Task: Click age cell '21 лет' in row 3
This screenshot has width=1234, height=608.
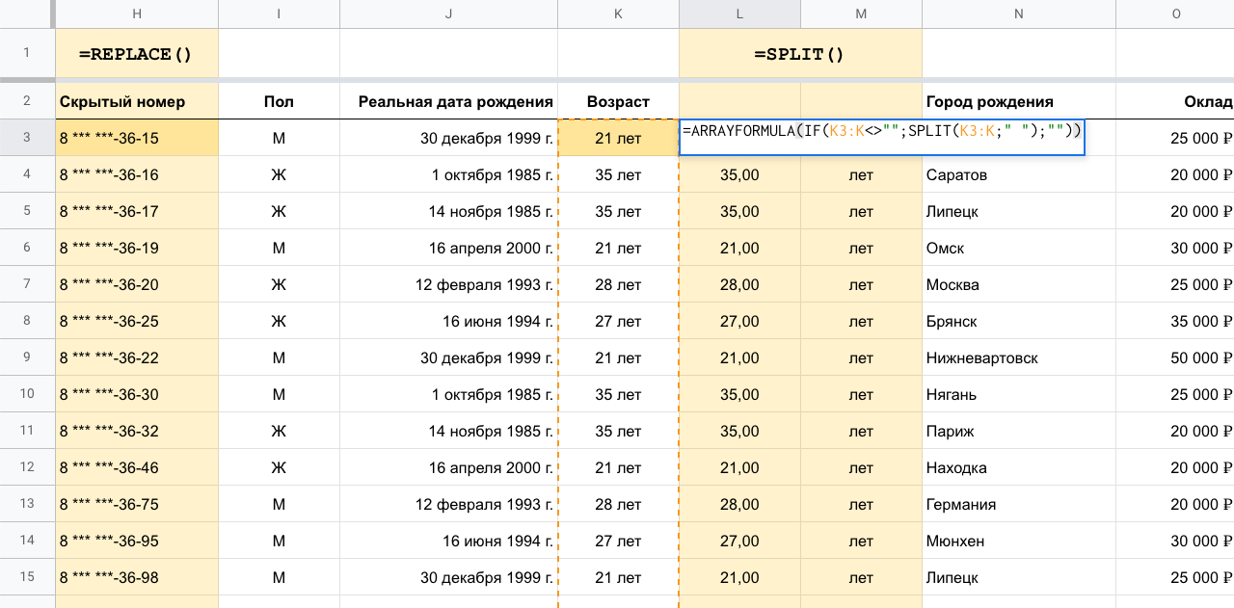Action: coord(619,138)
